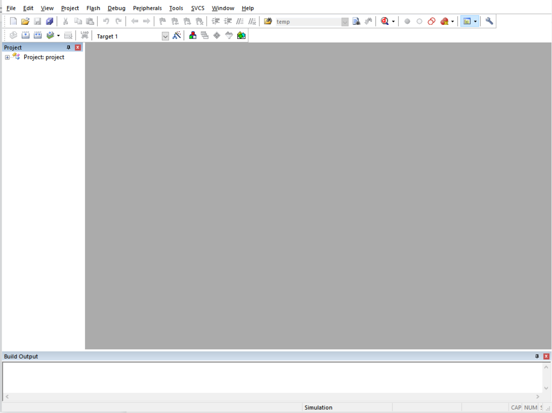
Task: Start debug session with red d magnifier
Action: point(385,21)
